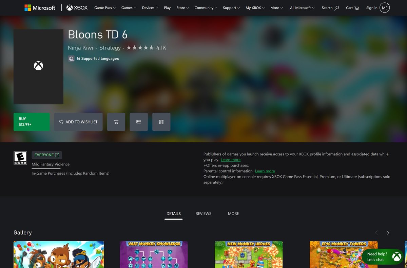Open the Xbox chat bubble icon
The height and width of the screenshot is (268, 407).
396,257
